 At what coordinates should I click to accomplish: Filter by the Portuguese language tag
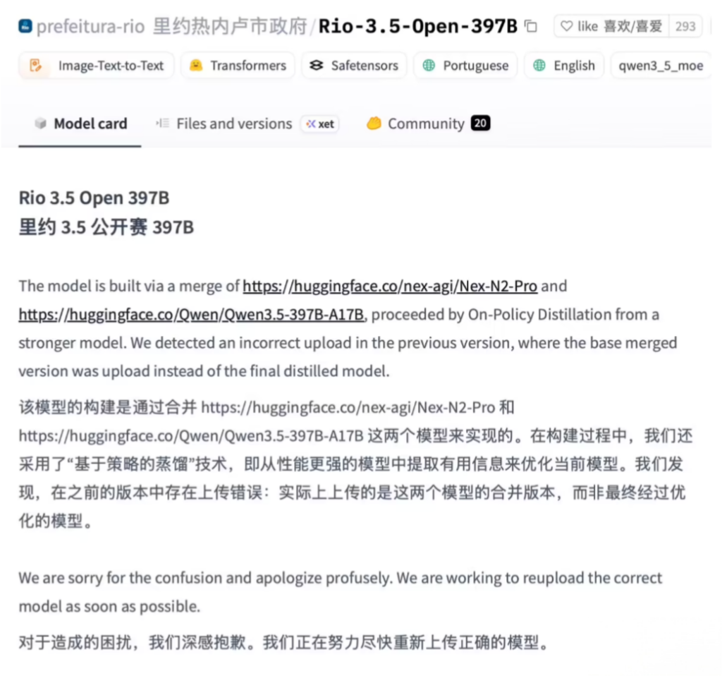pos(465,66)
